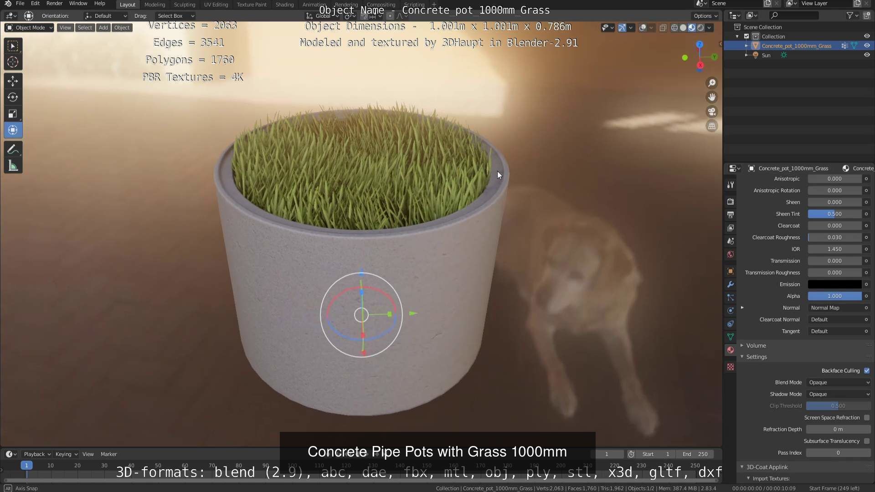Adjust the Sheen Tint slider

(834, 214)
